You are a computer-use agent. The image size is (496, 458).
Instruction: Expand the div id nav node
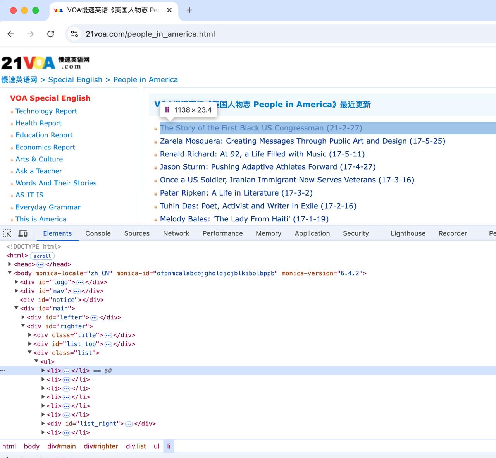(x=16, y=291)
